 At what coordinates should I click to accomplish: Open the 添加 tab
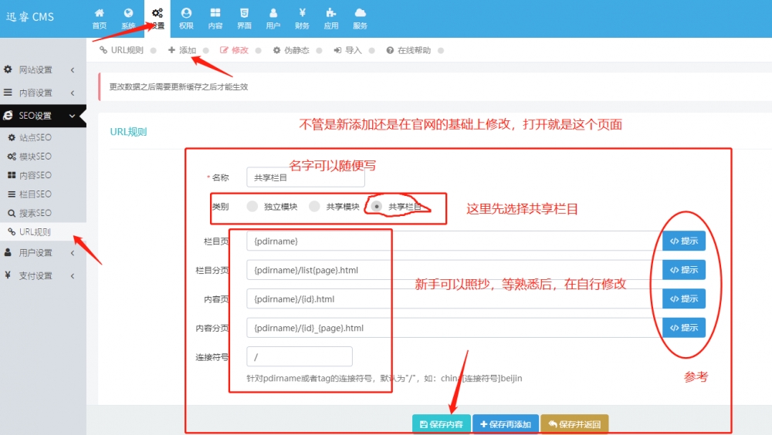click(182, 50)
